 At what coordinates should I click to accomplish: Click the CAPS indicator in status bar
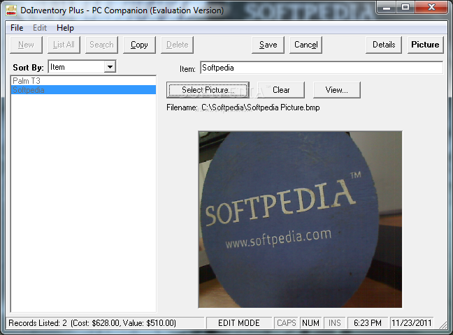click(287, 323)
